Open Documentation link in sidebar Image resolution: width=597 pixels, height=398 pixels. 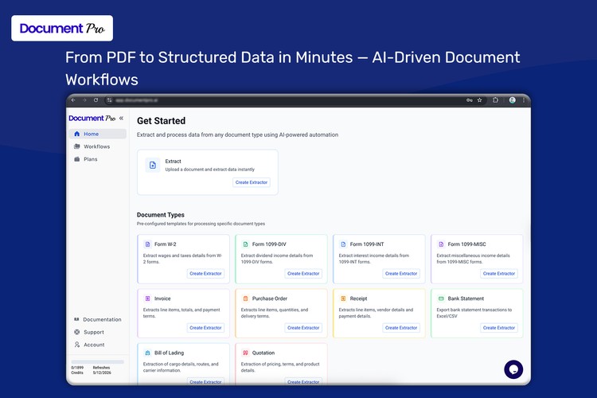pyautogui.click(x=97, y=319)
